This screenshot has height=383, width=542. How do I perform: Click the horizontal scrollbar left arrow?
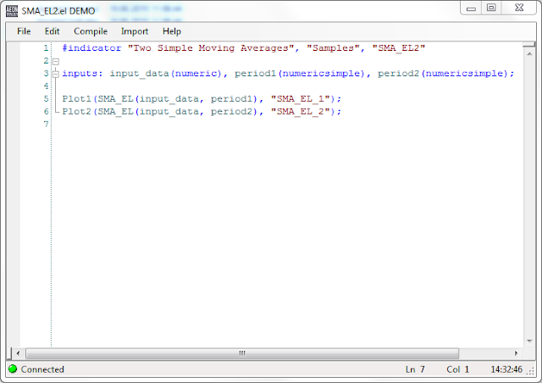pyautogui.click(x=18, y=353)
